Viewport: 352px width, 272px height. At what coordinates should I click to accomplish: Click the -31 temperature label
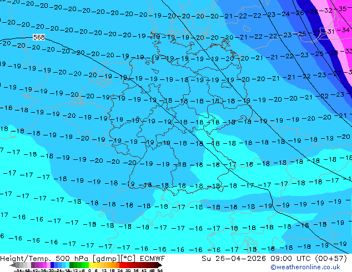point(329,32)
